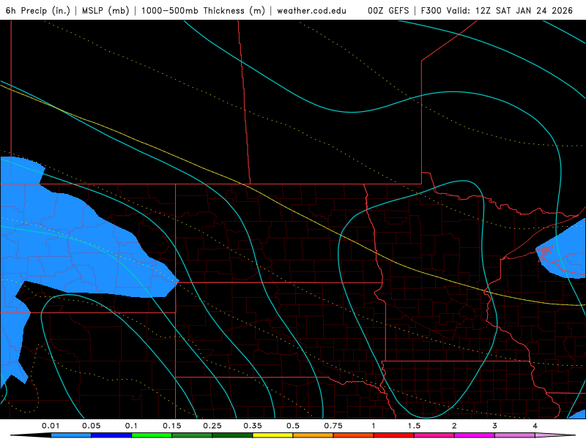Viewport: 586px width, 439px height.
Task: Click the violet 3–4 legend swatch
Action: (515, 435)
